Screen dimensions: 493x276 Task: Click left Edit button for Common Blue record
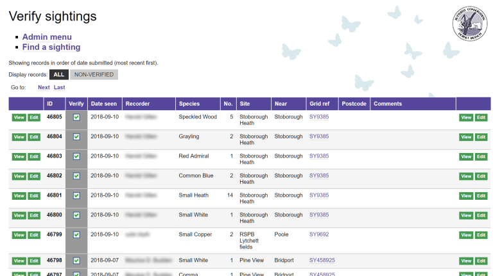34,176
